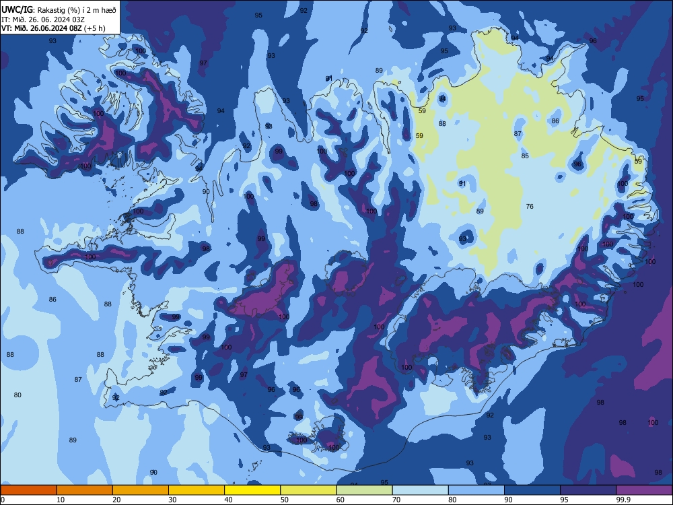The width and height of the screenshot is (673, 505).
Task: Click the '(+5 h)' forecast offset text
Action: [x=96, y=28]
